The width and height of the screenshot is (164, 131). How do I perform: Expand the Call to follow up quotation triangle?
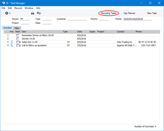click(x=20, y=45)
